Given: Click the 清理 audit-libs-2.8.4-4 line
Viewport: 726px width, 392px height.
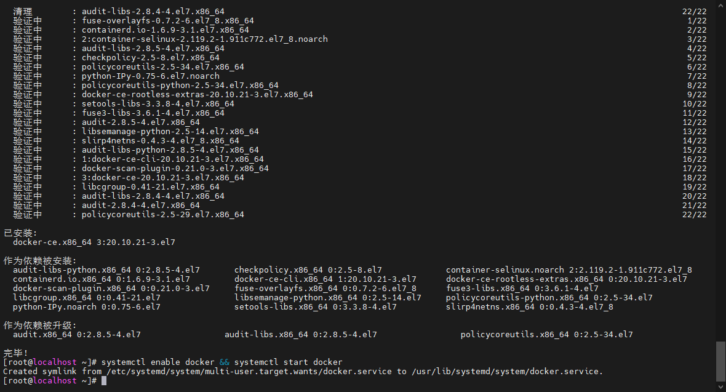Looking at the screenshot, I should pyautogui.click(x=119, y=12).
